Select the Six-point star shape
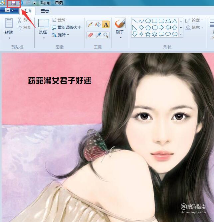 point(154,34)
